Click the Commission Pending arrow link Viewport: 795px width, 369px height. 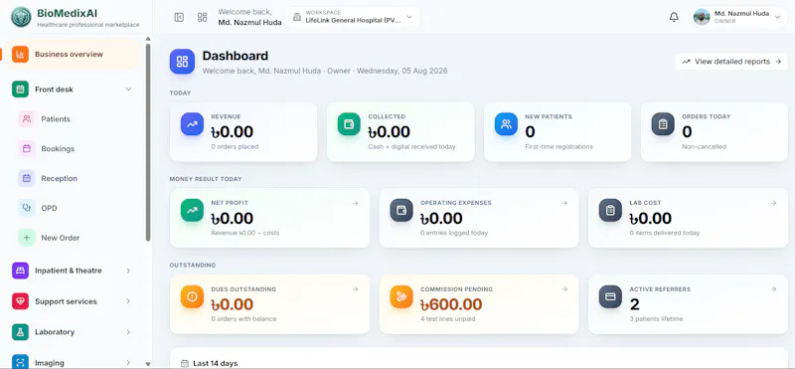pyautogui.click(x=564, y=289)
